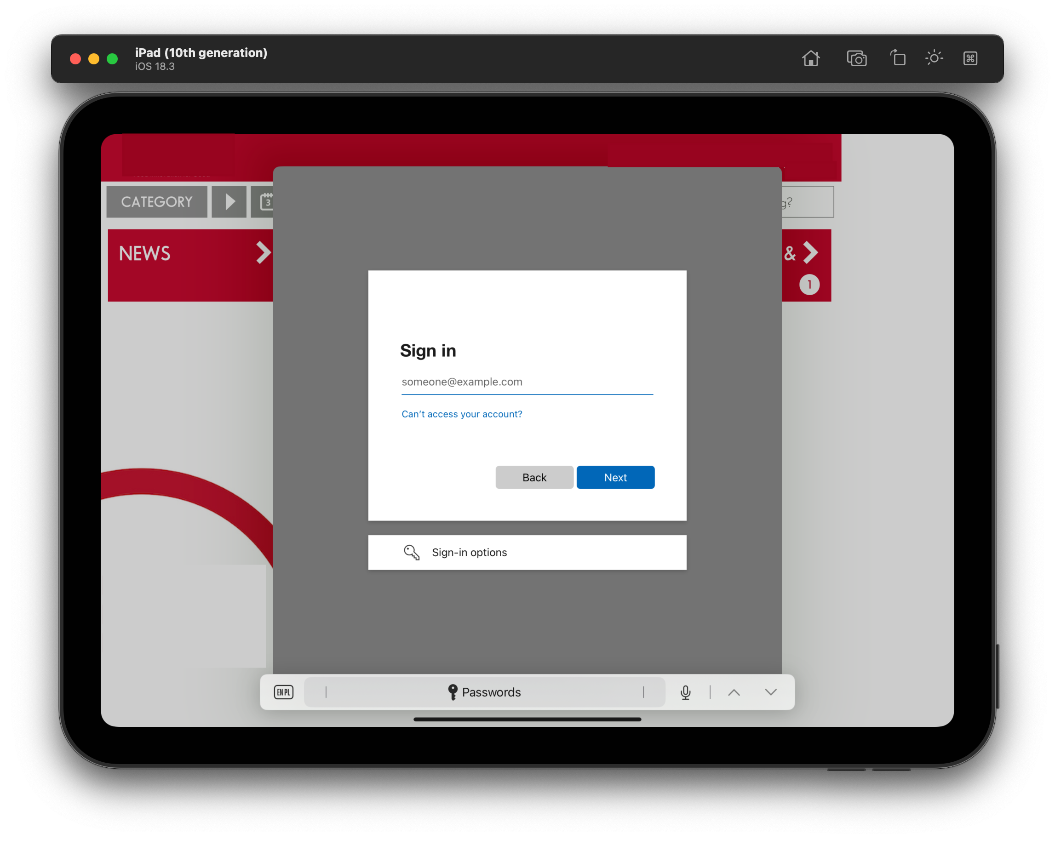The image size is (1055, 845).
Task: Open the CATEGORY menu
Action: [x=156, y=201]
